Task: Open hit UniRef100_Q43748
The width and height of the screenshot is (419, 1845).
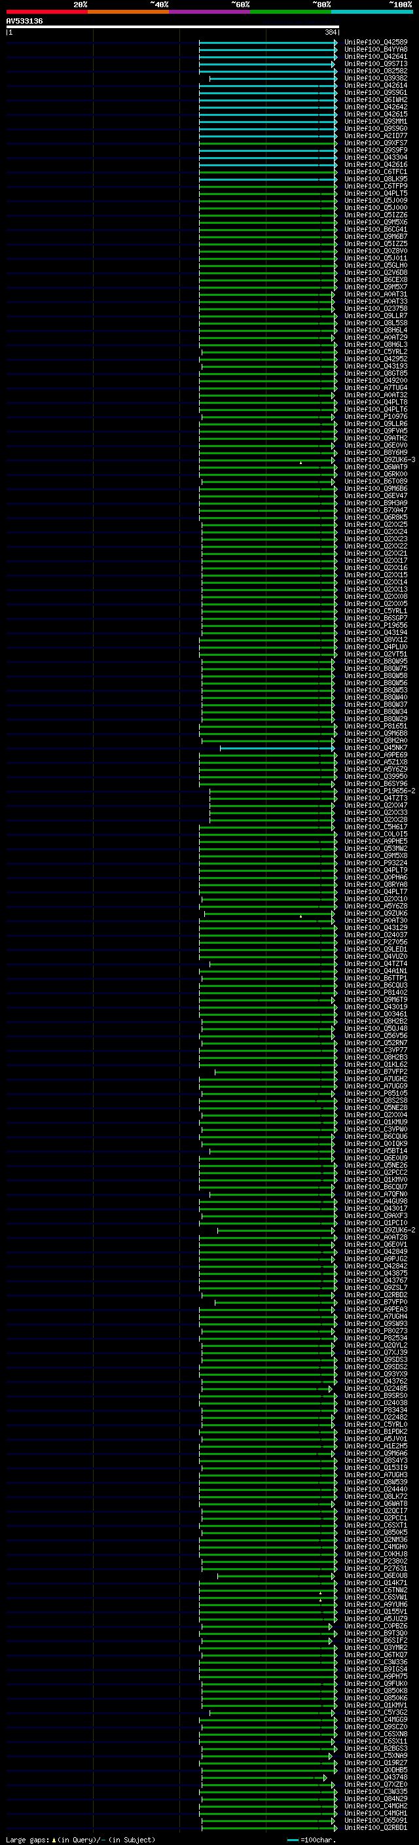Action: click(376, 1777)
